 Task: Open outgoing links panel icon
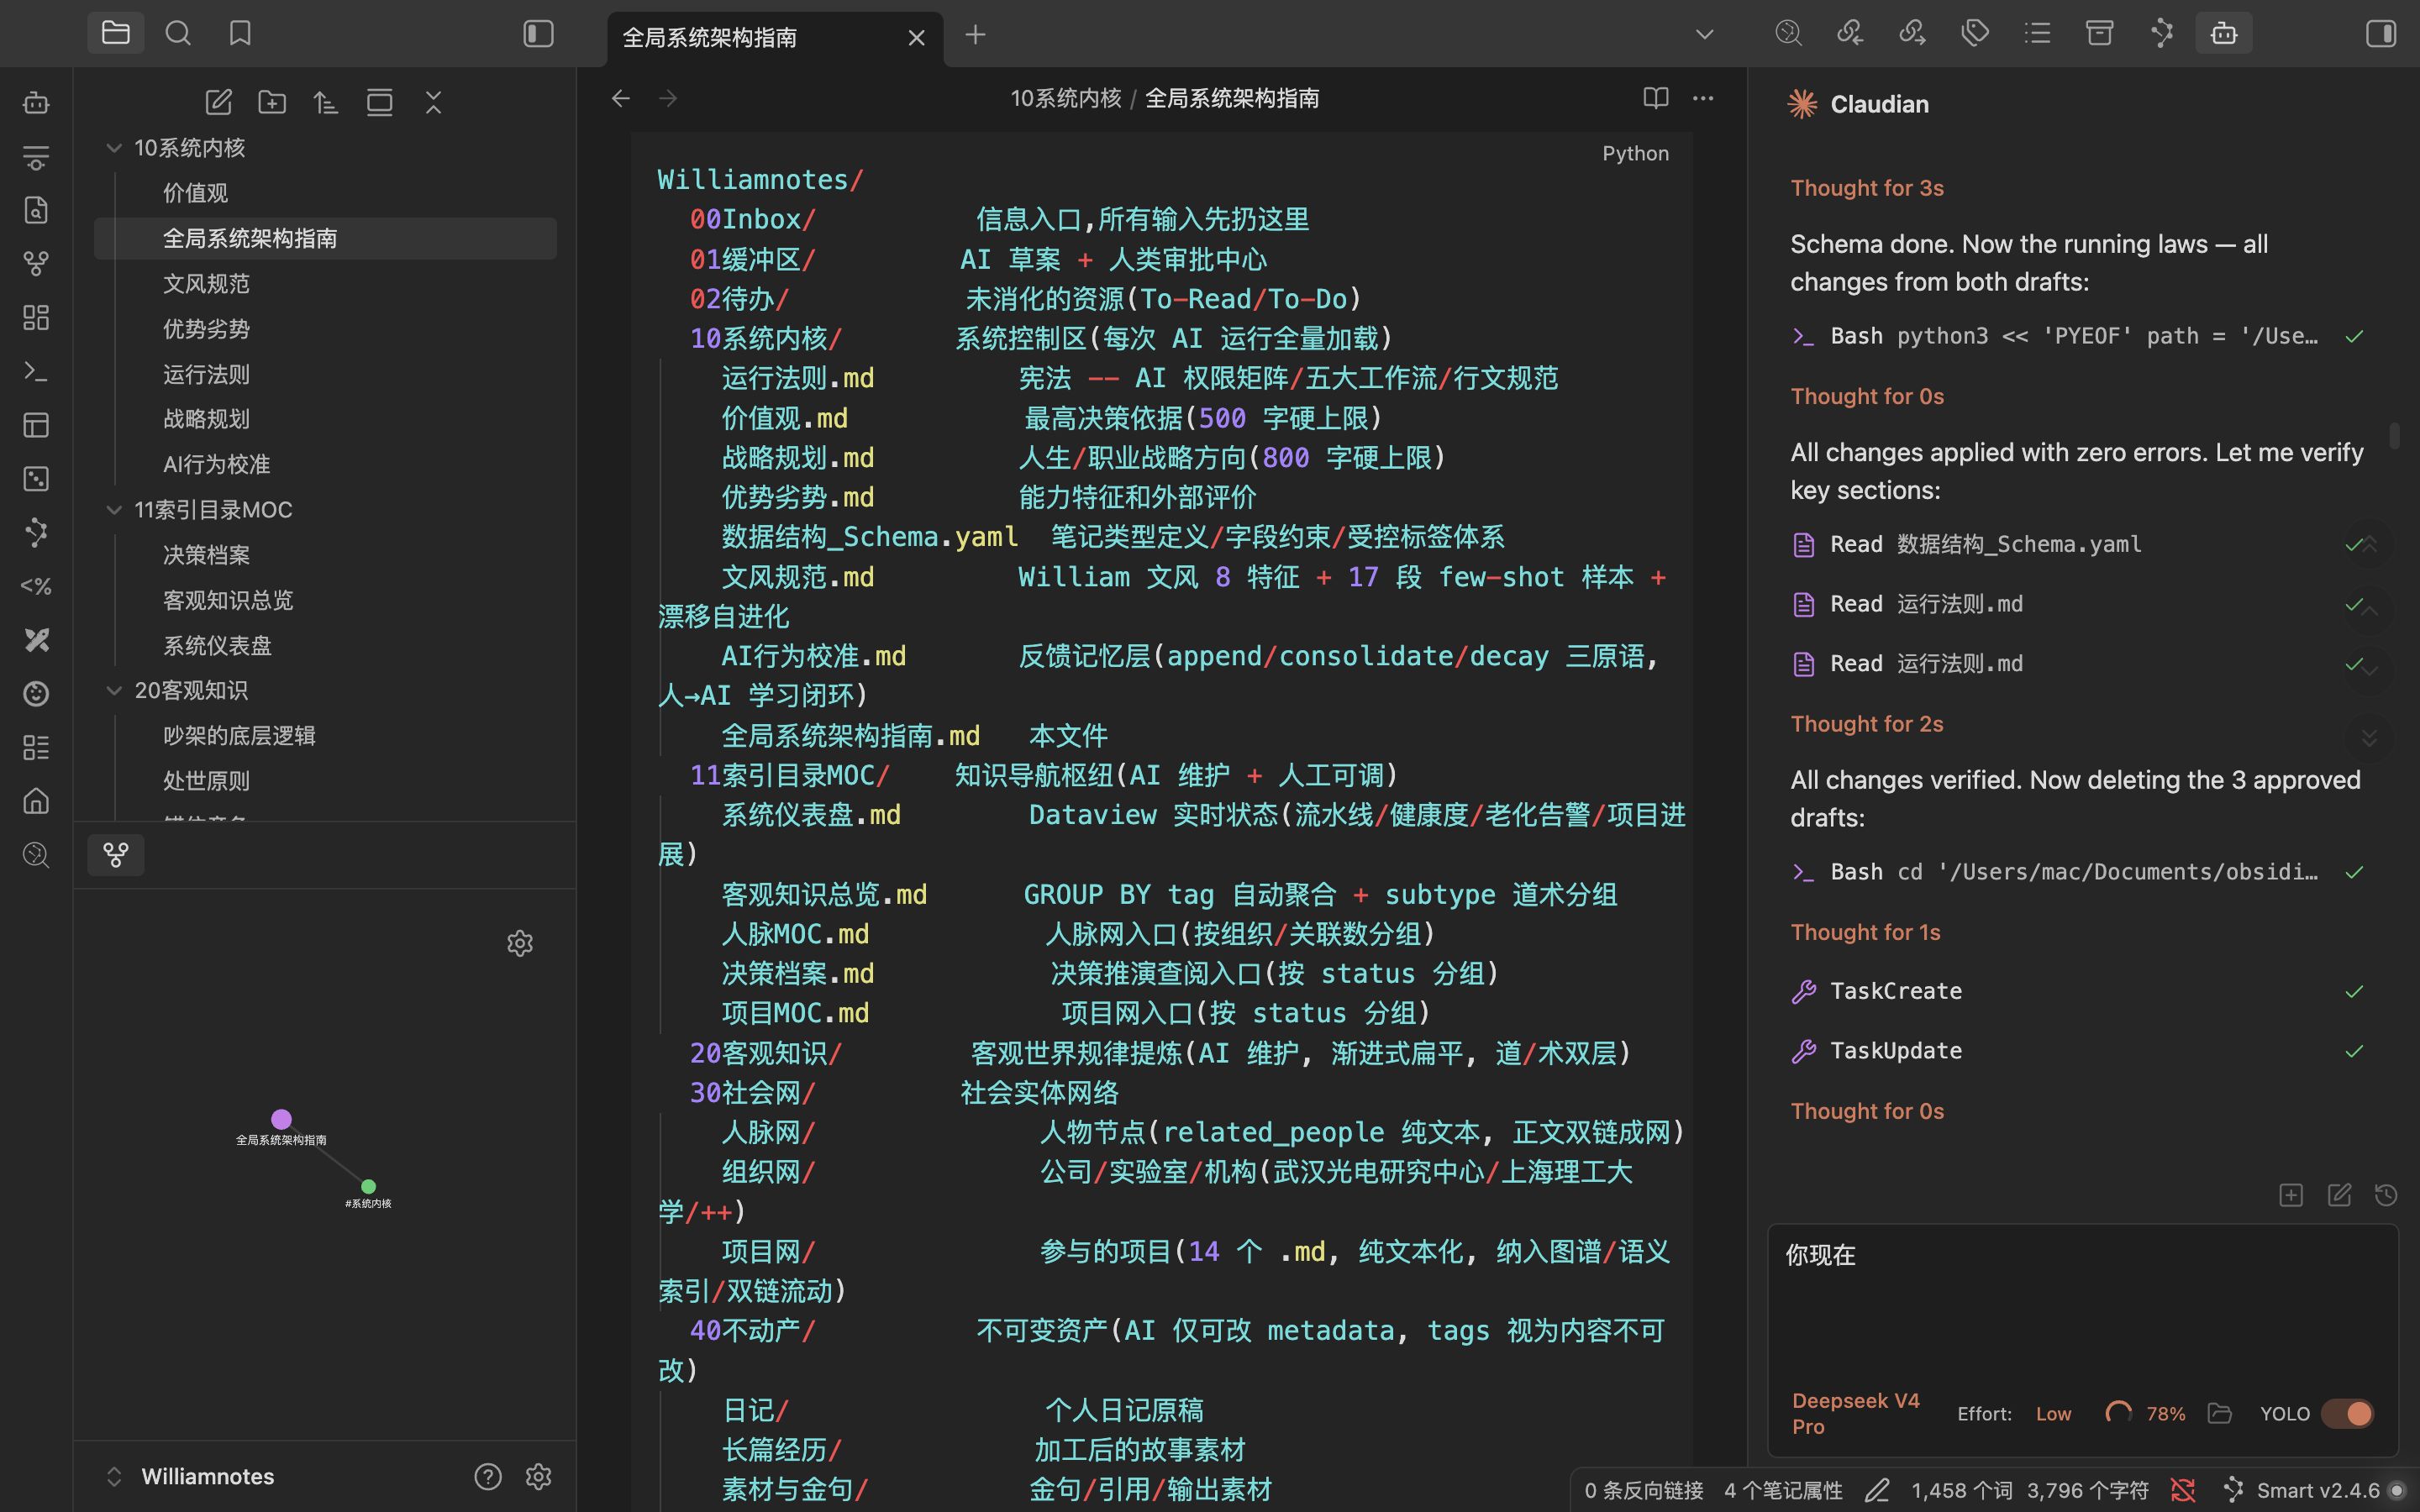pyautogui.click(x=1912, y=33)
